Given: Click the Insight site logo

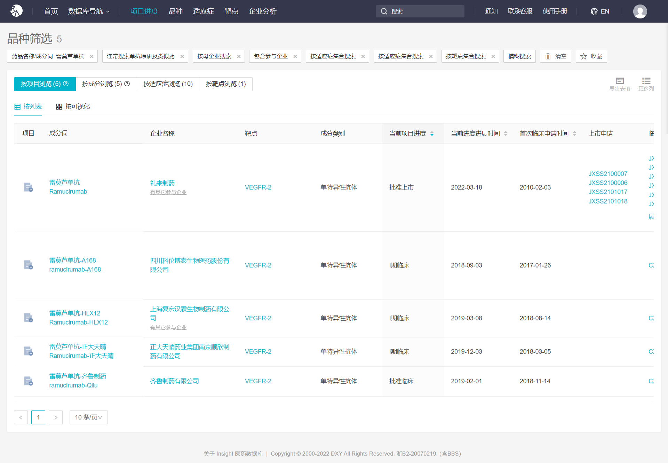Looking at the screenshot, I should pos(16,11).
